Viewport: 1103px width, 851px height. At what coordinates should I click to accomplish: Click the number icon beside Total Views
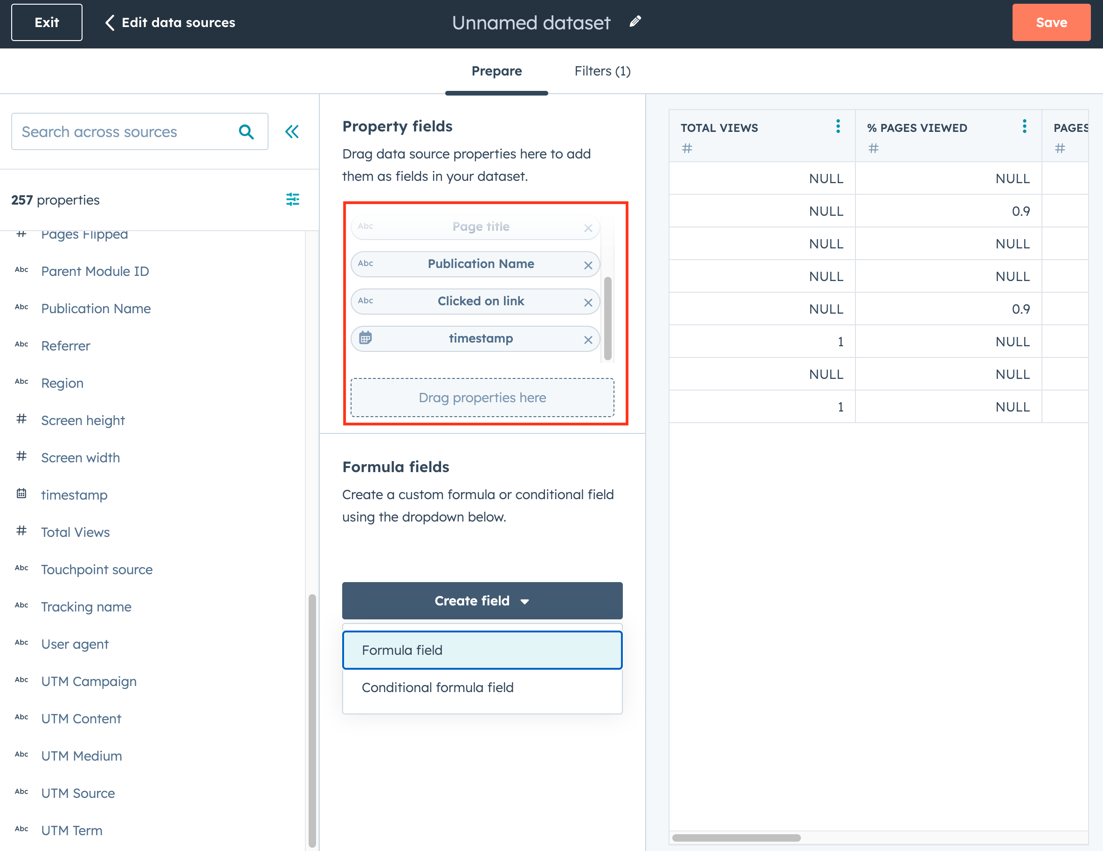pos(21,530)
